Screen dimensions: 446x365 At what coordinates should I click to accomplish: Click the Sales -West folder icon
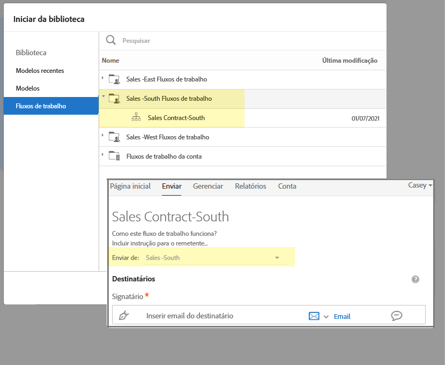coord(114,137)
